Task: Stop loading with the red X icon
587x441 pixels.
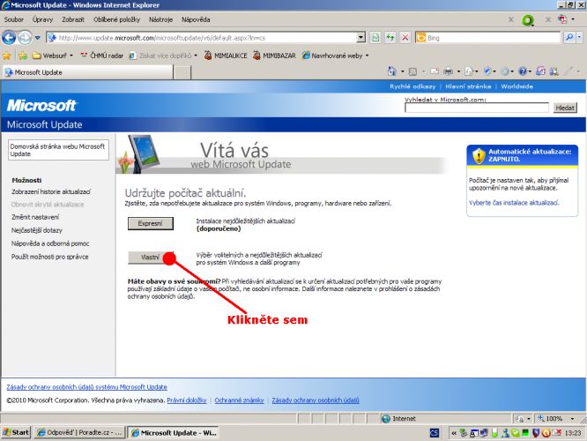Action: [405, 38]
